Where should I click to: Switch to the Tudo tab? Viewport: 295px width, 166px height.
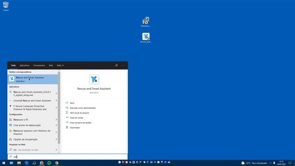(x=13, y=65)
